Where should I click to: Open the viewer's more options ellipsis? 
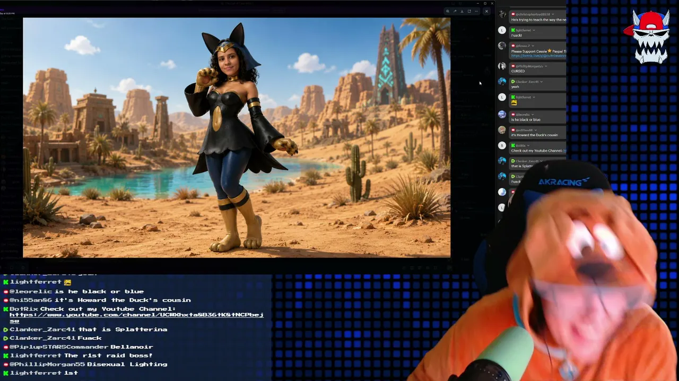tap(476, 11)
